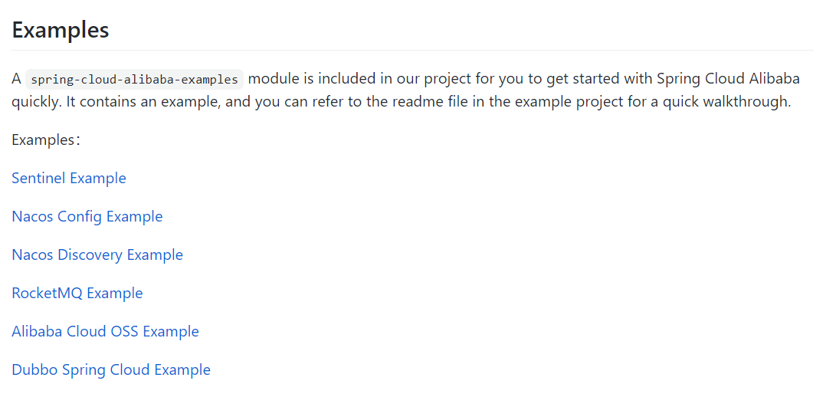This screenshot has height=407, width=823.
Task: Click the "Examples:" label above the links
Action: pyautogui.click(x=46, y=140)
